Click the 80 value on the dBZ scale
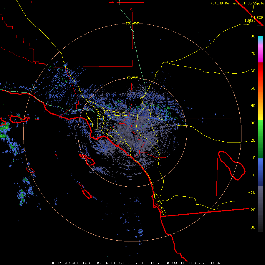The image size is (265, 265). (253, 36)
